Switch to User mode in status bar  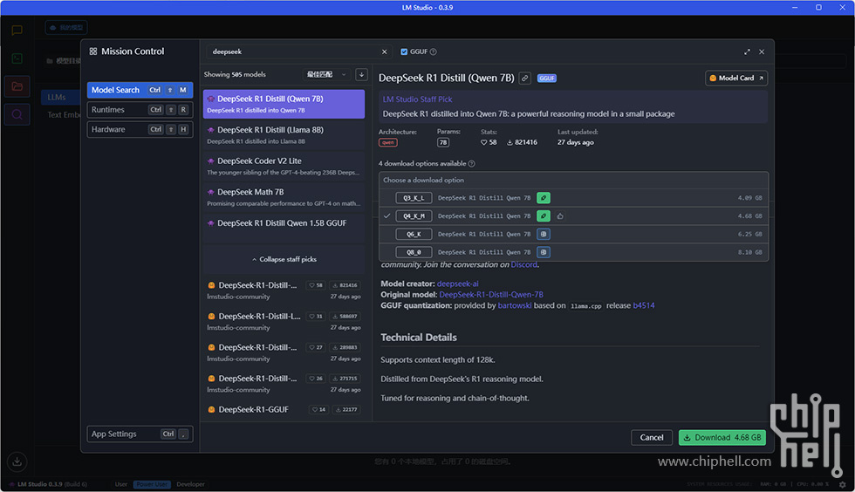click(121, 484)
